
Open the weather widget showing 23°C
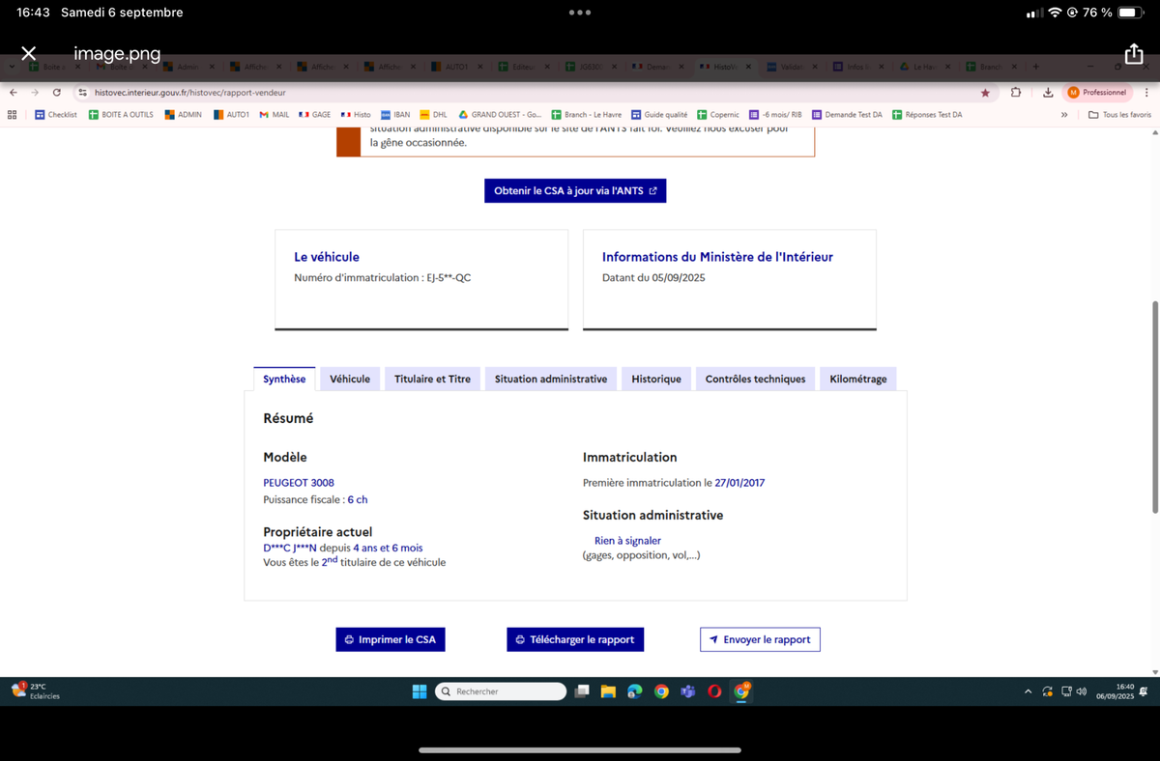click(x=37, y=691)
